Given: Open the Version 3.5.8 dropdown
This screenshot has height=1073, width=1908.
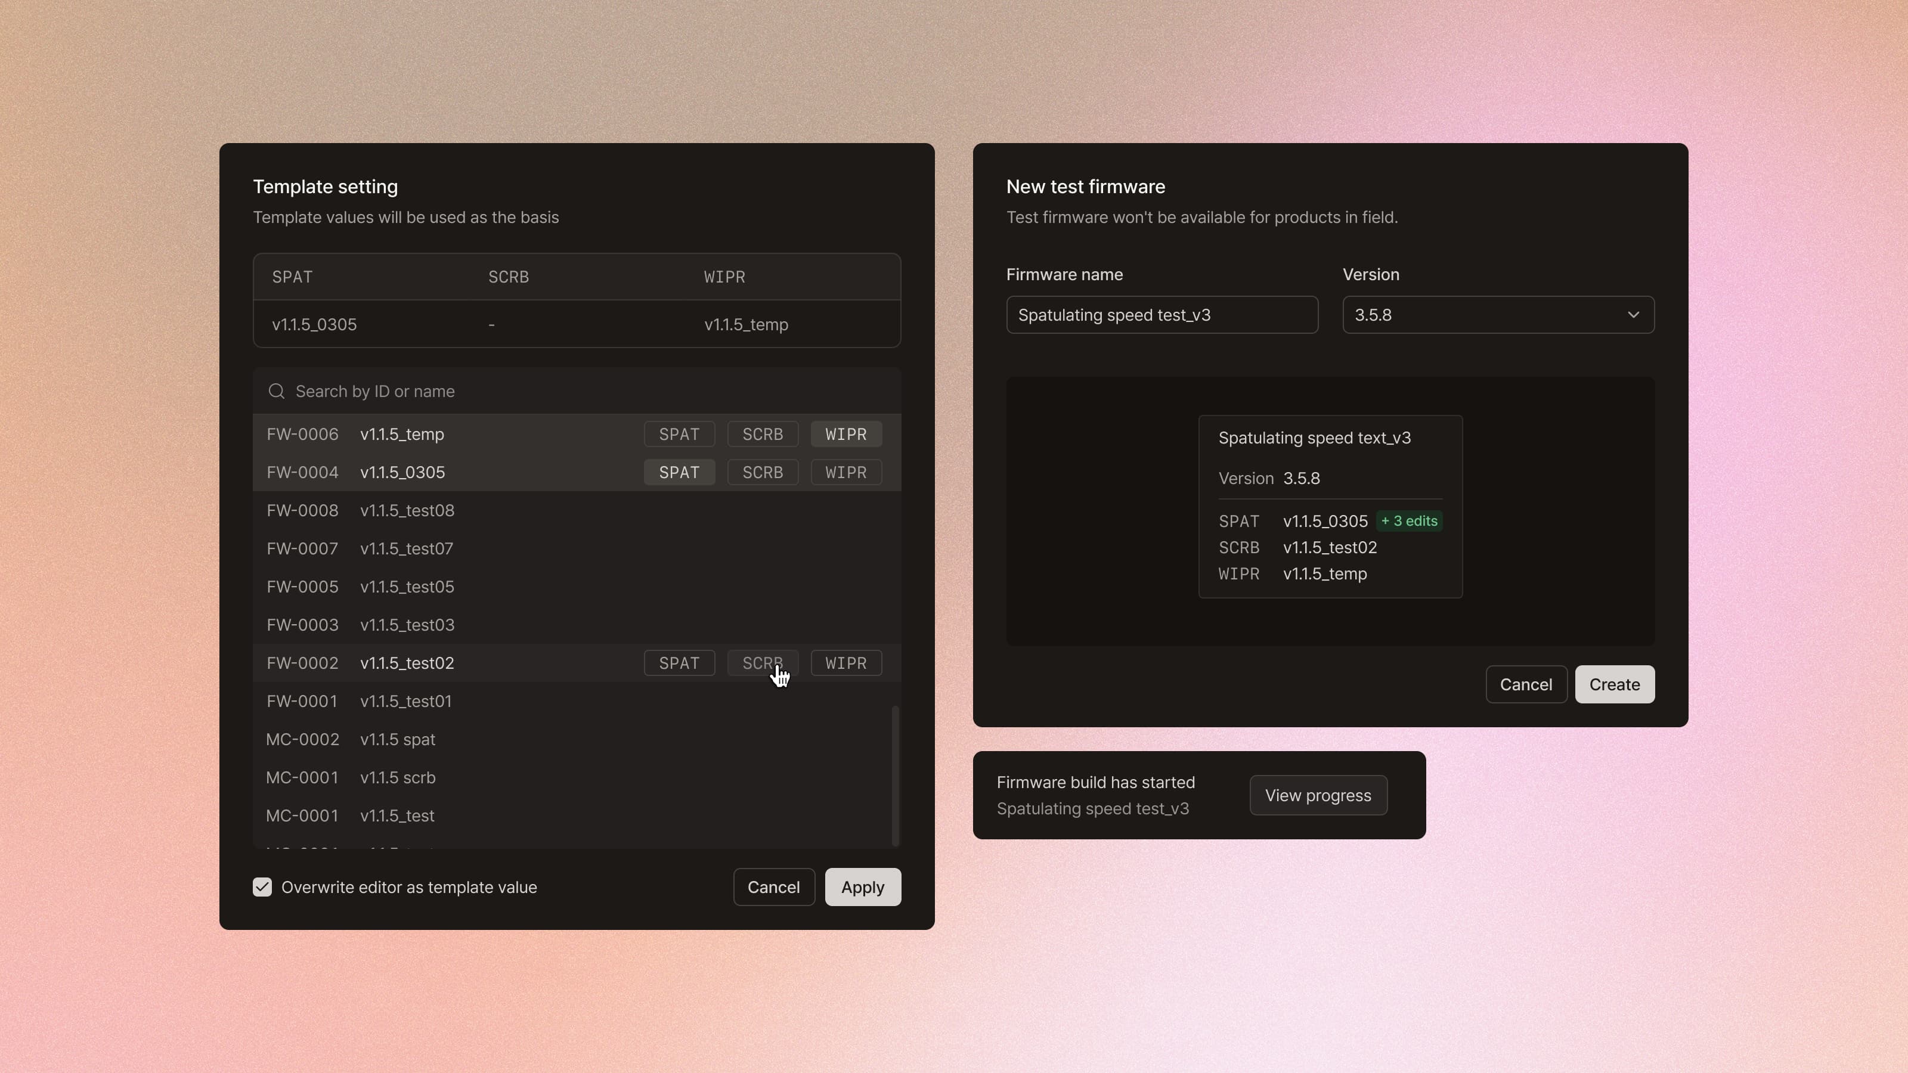Looking at the screenshot, I should pos(1481,315).
